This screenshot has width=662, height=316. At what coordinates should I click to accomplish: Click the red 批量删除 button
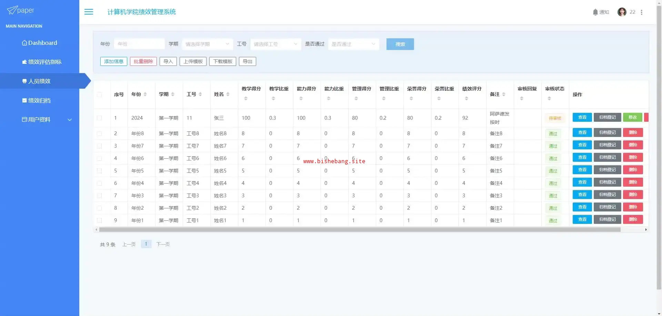143,61
